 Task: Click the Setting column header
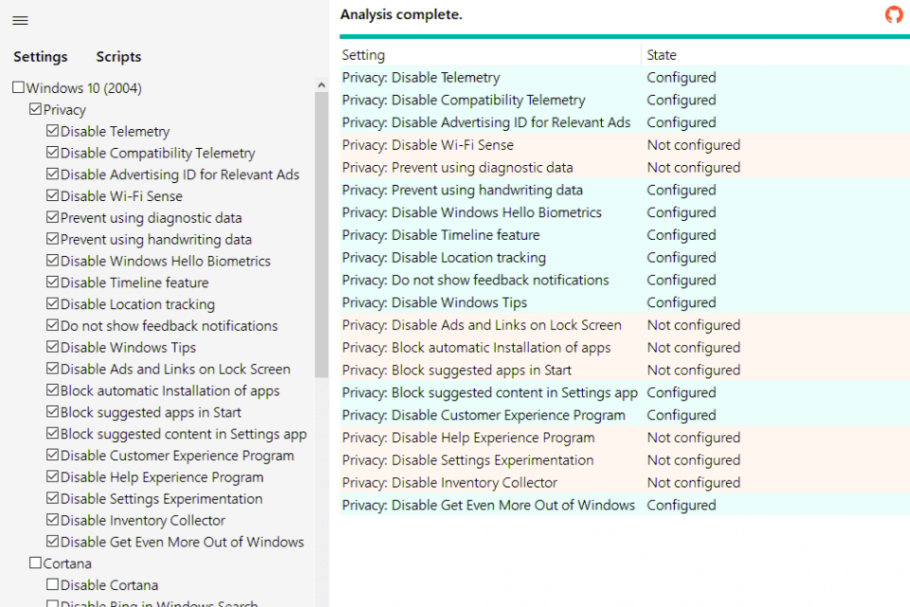(x=490, y=55)
